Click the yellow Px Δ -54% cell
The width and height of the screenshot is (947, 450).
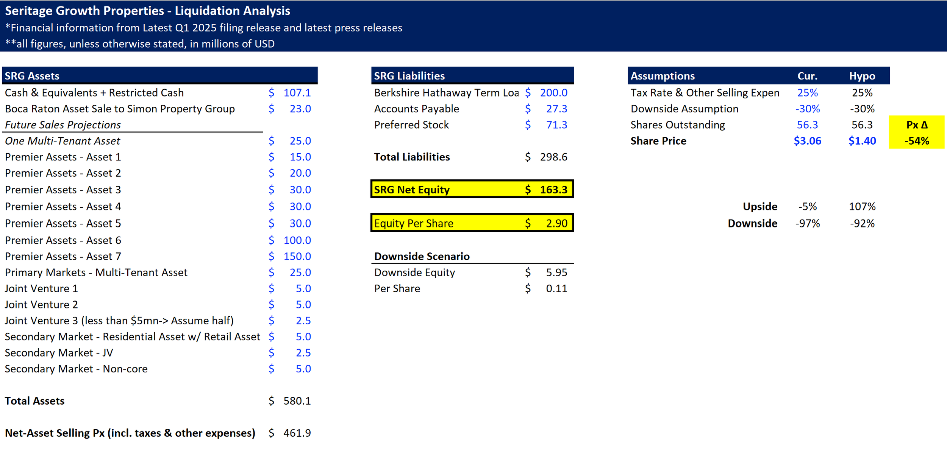pos(917,141)
